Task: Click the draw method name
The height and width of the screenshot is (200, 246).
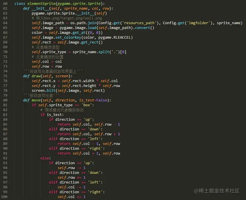Action: (x=36, y=76)
